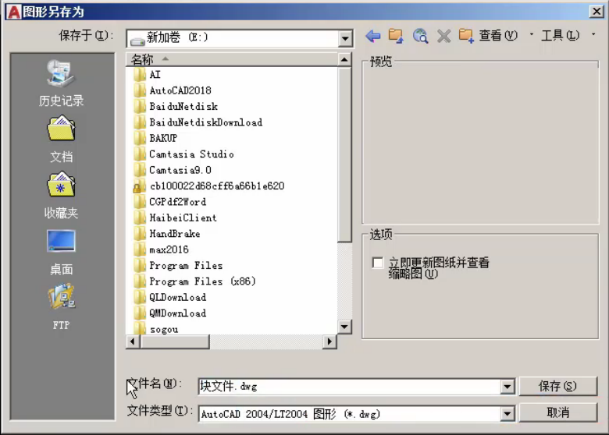Click the folder icon beside BAKUP
The width and height of the screenshot is (609, 435).
point(139,138)
